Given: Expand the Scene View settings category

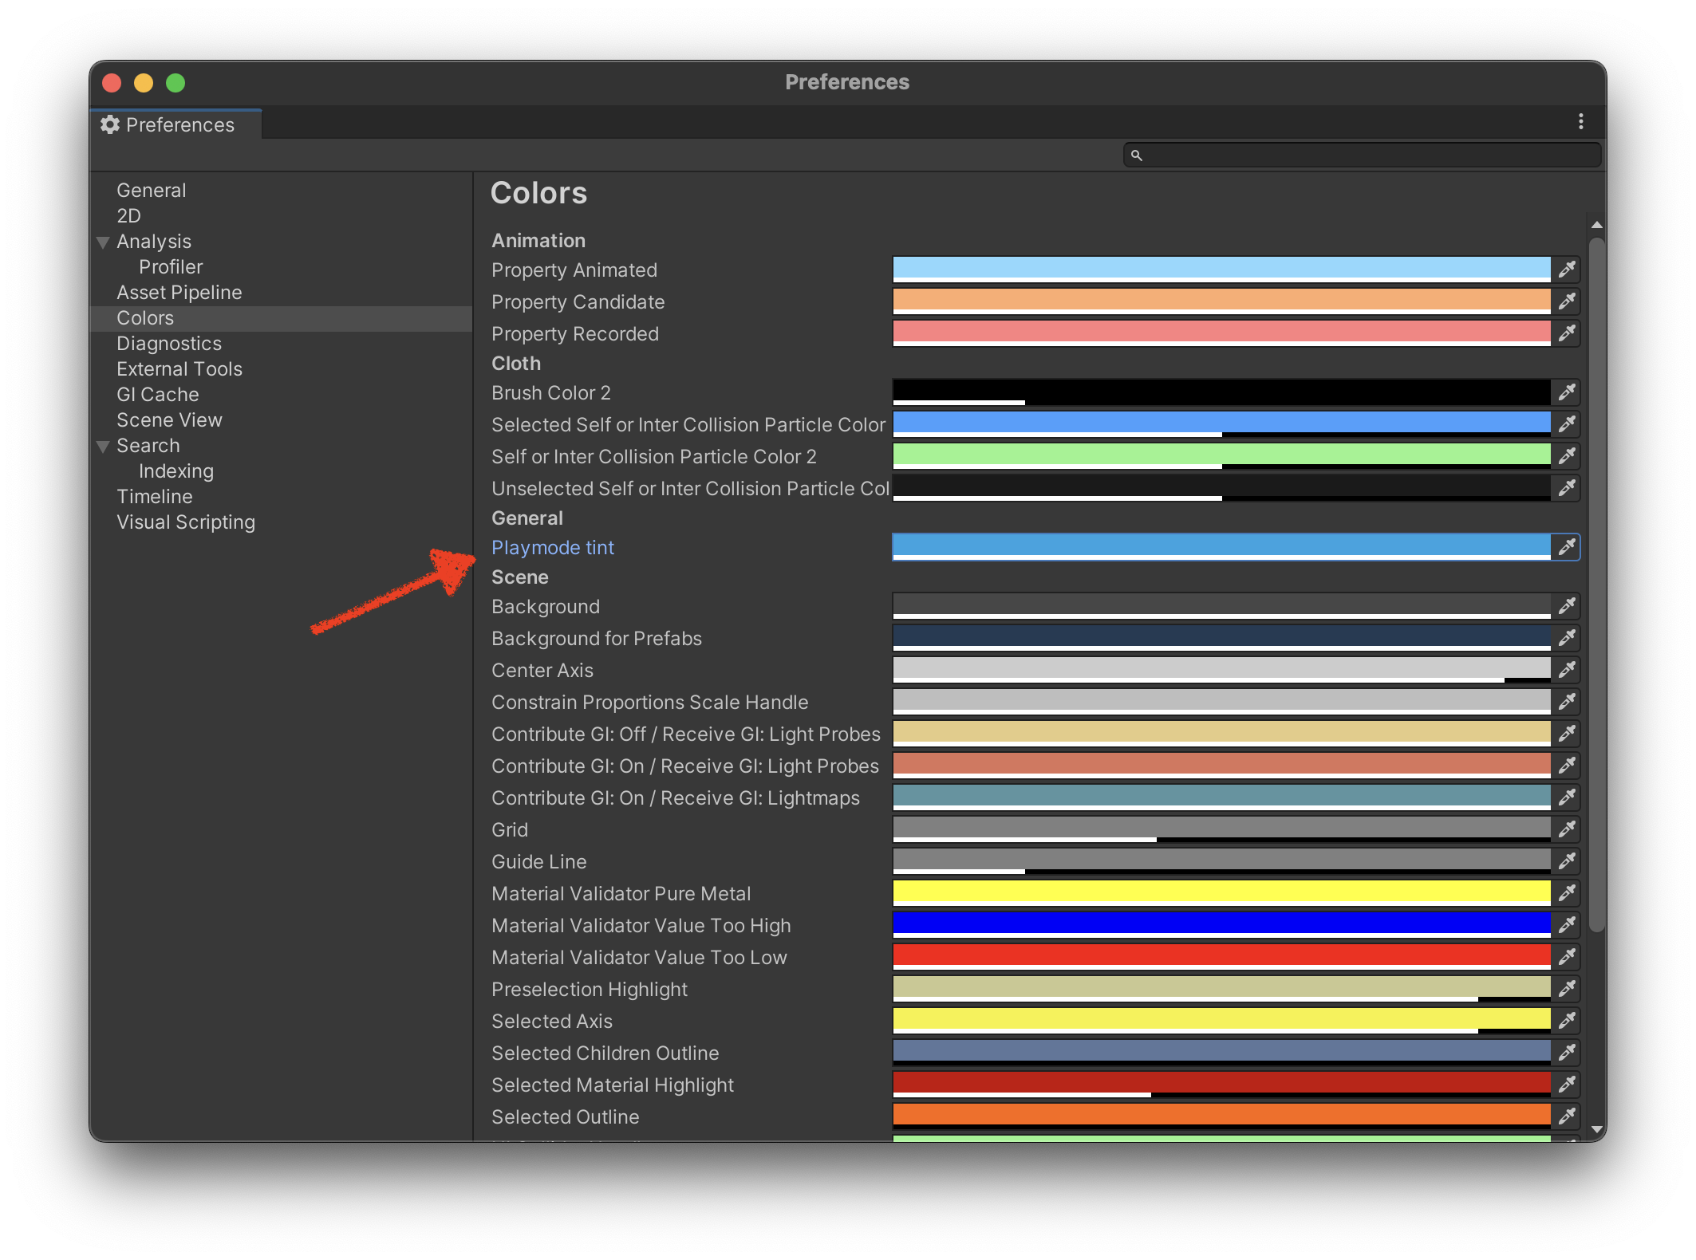Looking at the screenshot, I should tap(169, 419).
